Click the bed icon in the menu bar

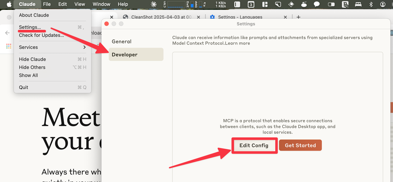coord(358,4)
